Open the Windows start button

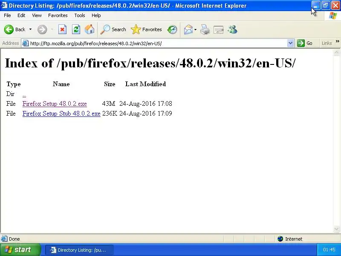20,250
